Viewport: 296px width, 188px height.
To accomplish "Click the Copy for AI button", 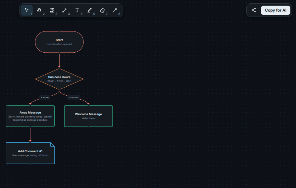I will coord(275,10).
